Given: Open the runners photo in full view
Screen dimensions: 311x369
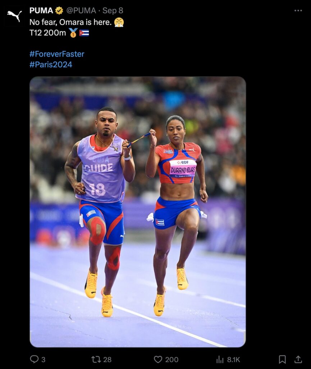Looking at the screenshot, I should point(138,212).
